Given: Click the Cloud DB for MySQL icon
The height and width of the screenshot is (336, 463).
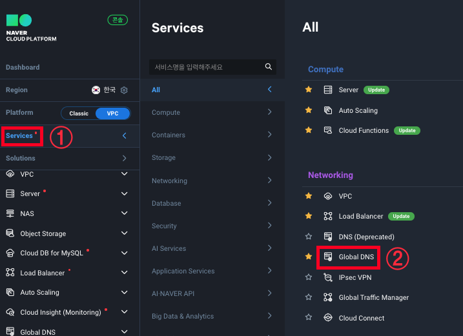Looking at the screenshot, I should tap(10, 253).
